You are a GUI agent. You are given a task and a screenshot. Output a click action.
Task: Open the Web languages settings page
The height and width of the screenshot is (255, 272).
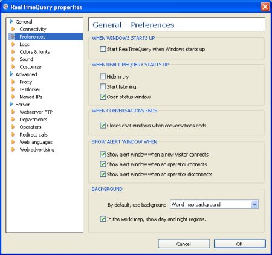click(x=36, y=142)
